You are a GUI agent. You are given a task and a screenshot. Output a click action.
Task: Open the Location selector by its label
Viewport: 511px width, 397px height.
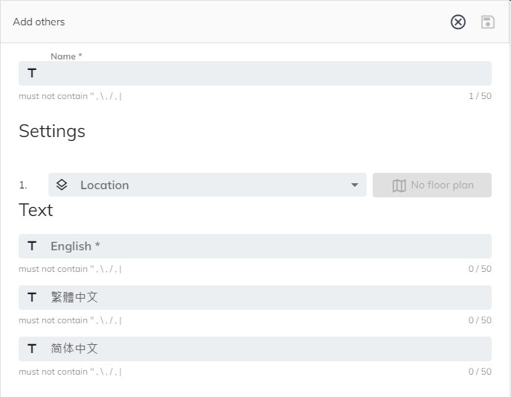click(x=104, y=185)
